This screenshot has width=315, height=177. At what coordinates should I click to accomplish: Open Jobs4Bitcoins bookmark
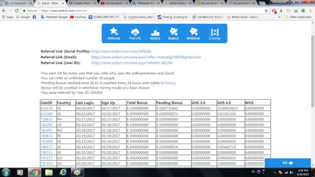[x=208, y=17]
